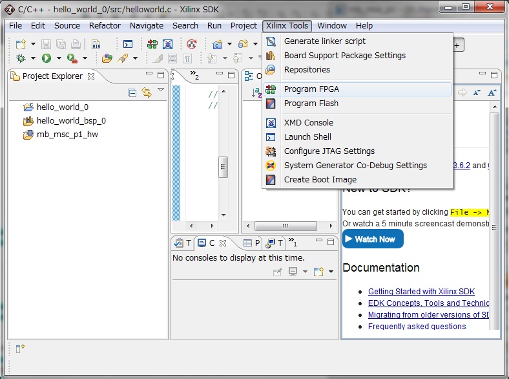
Task: Choose Configure JTAG Settings menu entry
Action: tap(357, 151)
